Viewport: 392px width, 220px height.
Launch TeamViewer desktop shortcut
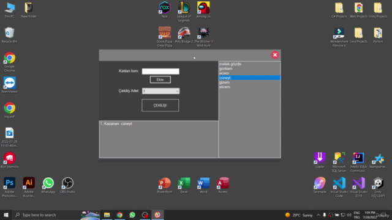(x=10, y=85)
